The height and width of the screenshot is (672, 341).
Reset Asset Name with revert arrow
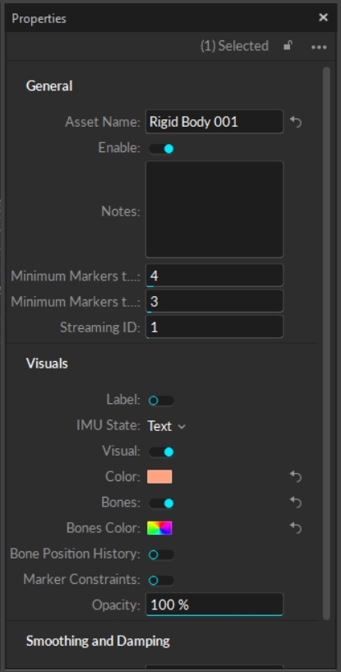pos(296,122)
